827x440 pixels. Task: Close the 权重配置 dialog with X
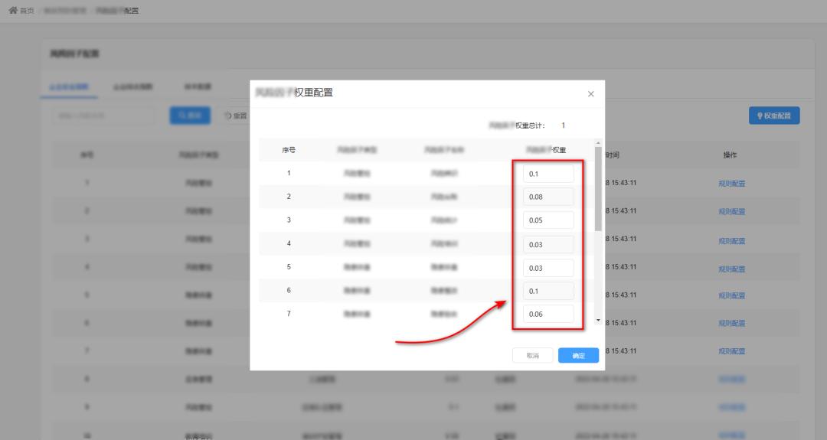coord(590,94)
